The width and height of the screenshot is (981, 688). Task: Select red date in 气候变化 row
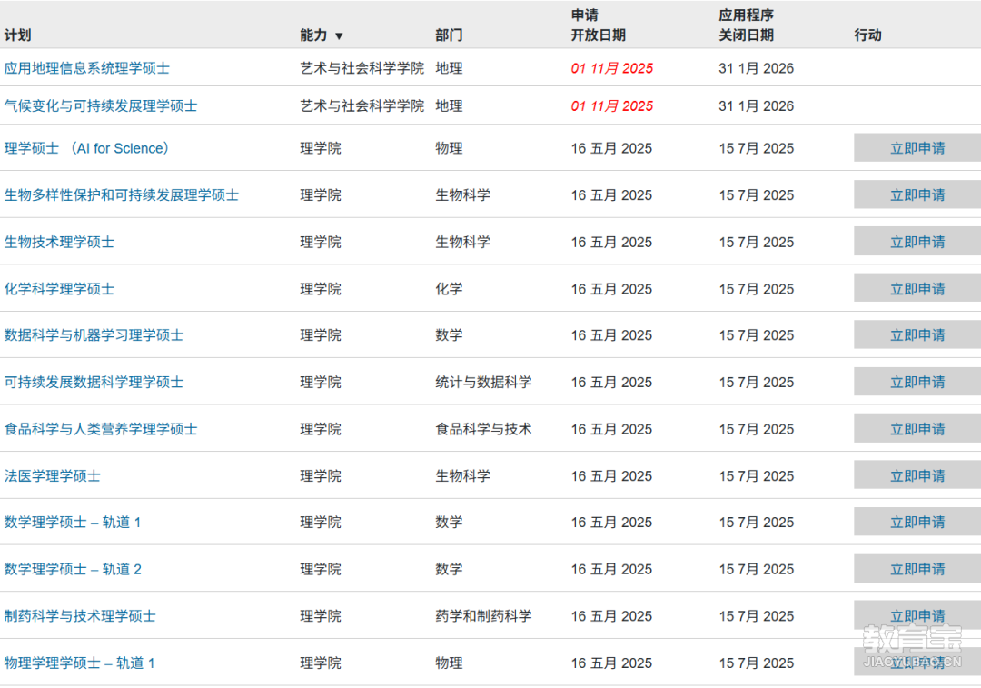click(x=612, y=106)
